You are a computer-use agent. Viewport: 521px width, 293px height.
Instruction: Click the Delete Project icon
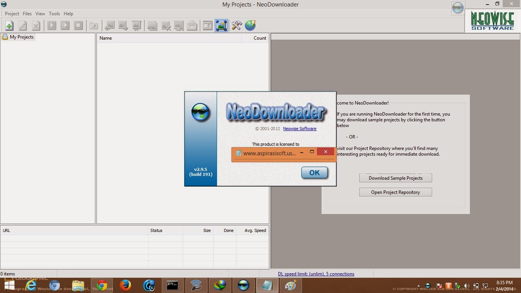point(35,26)
